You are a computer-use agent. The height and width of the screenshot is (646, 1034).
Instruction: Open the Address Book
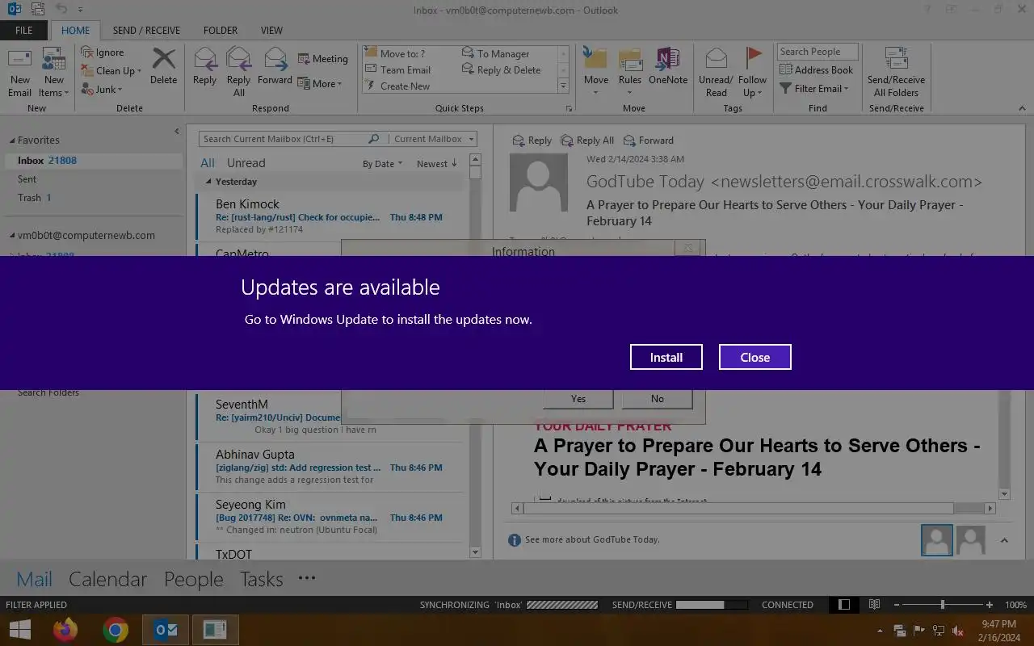[x=817, y=70]
